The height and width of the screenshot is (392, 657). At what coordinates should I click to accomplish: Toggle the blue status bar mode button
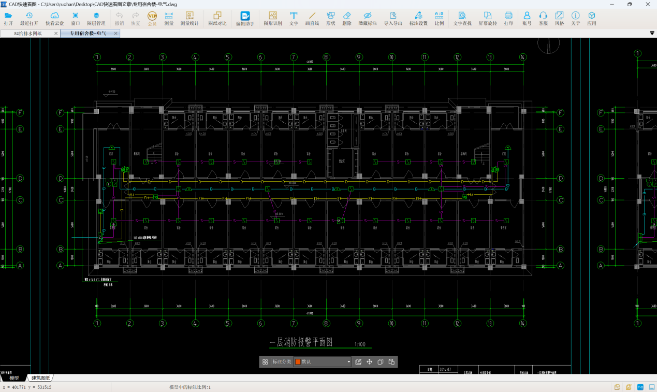coord(640,387)
